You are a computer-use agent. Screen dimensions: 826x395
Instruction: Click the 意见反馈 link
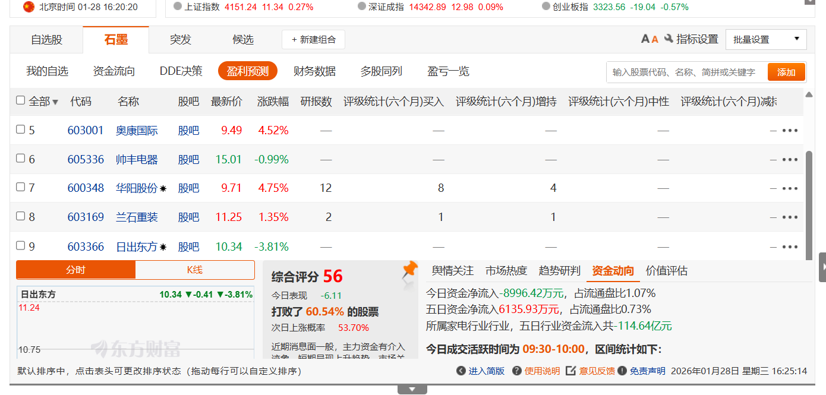coord(597,371)
